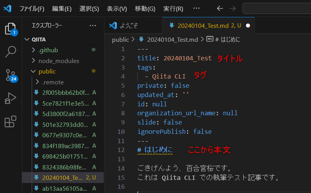Go back using the left arrow
The image size is (311, 193).
click(x=220, y=9)
